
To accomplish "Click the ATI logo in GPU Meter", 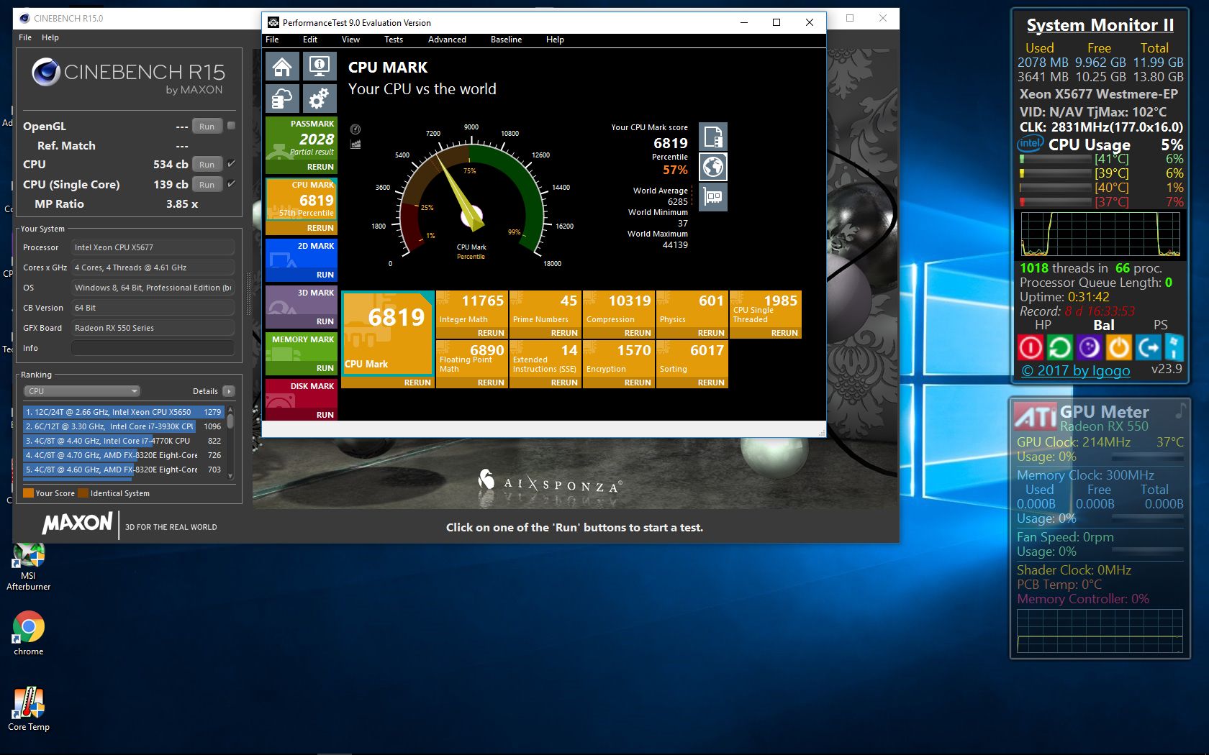I will [x=1036, y=416].
